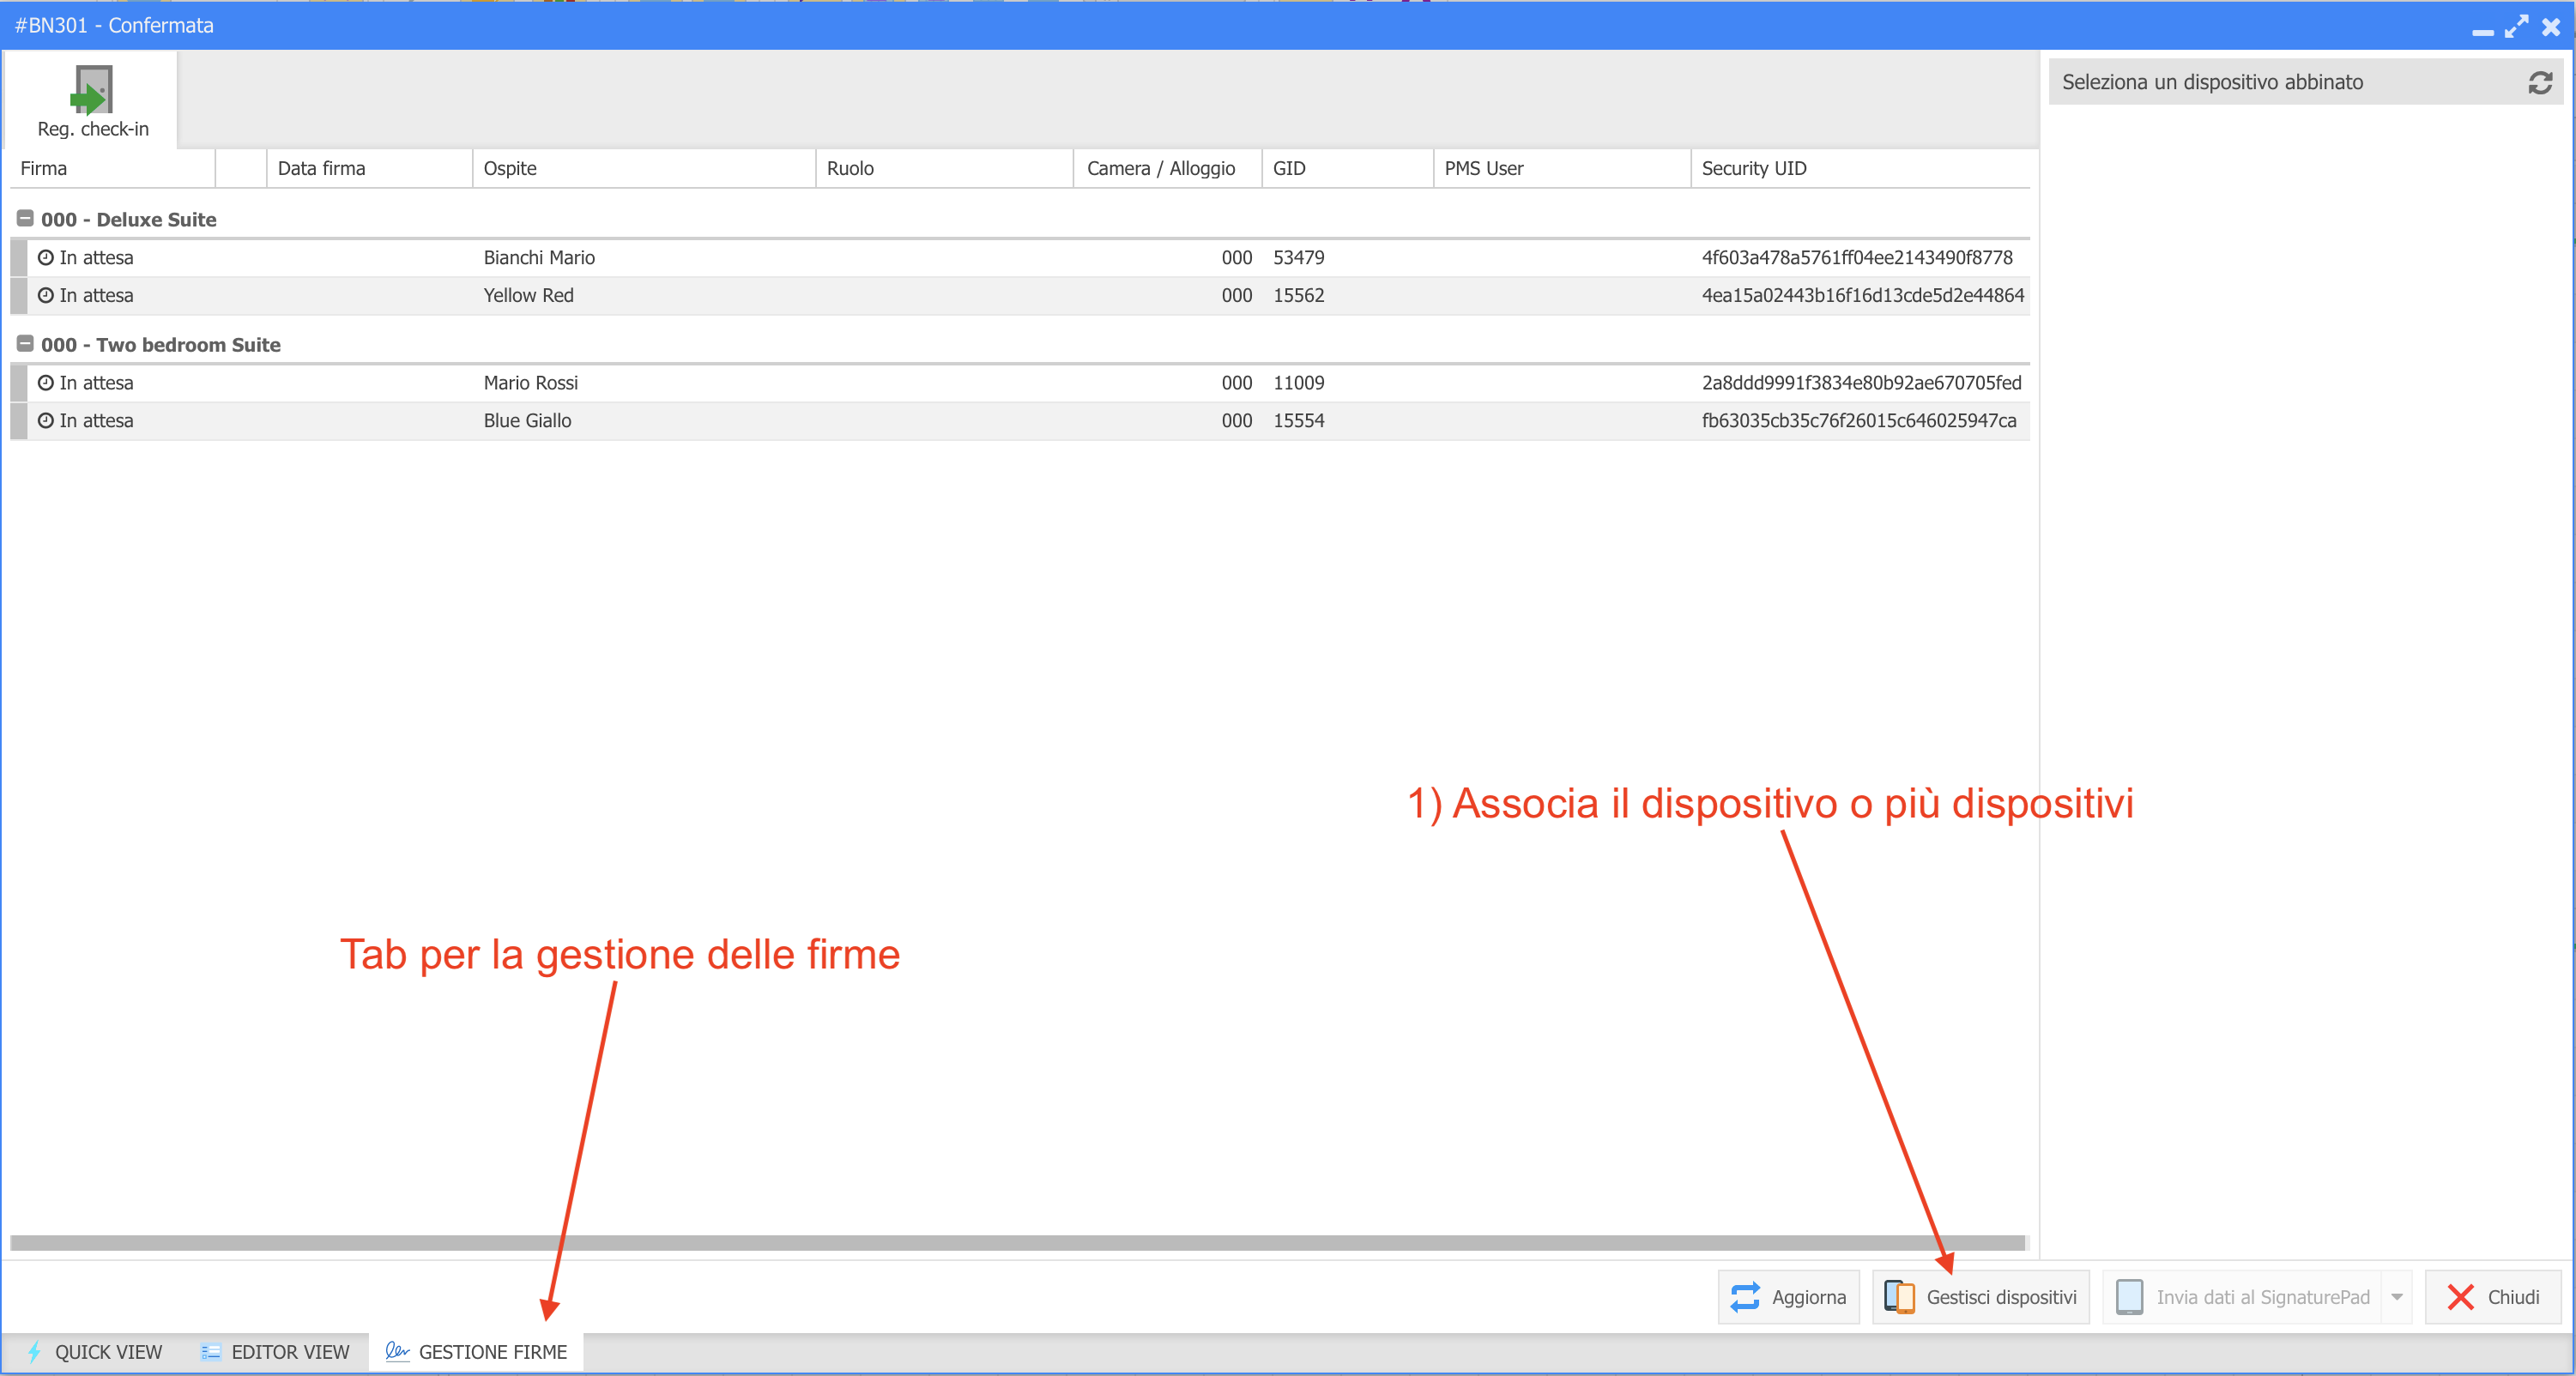Screen dimensions: 2576x1376
Task: Click the GID column header
Action: pyautogui.click(x=1348, y=168)
